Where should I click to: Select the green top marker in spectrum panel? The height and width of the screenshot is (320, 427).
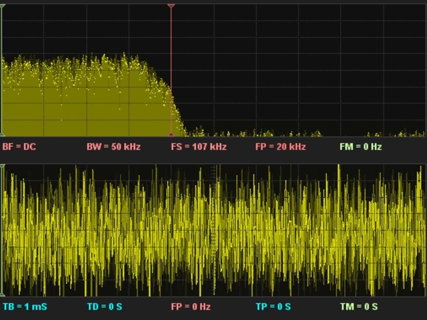coord(2,6)
